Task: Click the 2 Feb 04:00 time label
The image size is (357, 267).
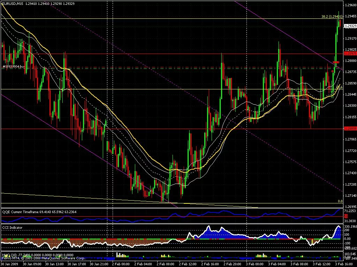Action: click(143, 264)
